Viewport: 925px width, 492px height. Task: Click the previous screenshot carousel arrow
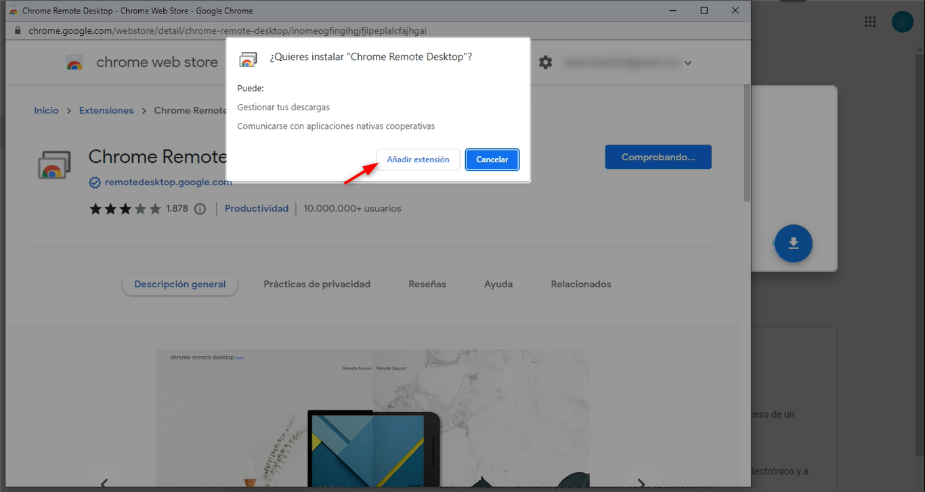[104, 483]
